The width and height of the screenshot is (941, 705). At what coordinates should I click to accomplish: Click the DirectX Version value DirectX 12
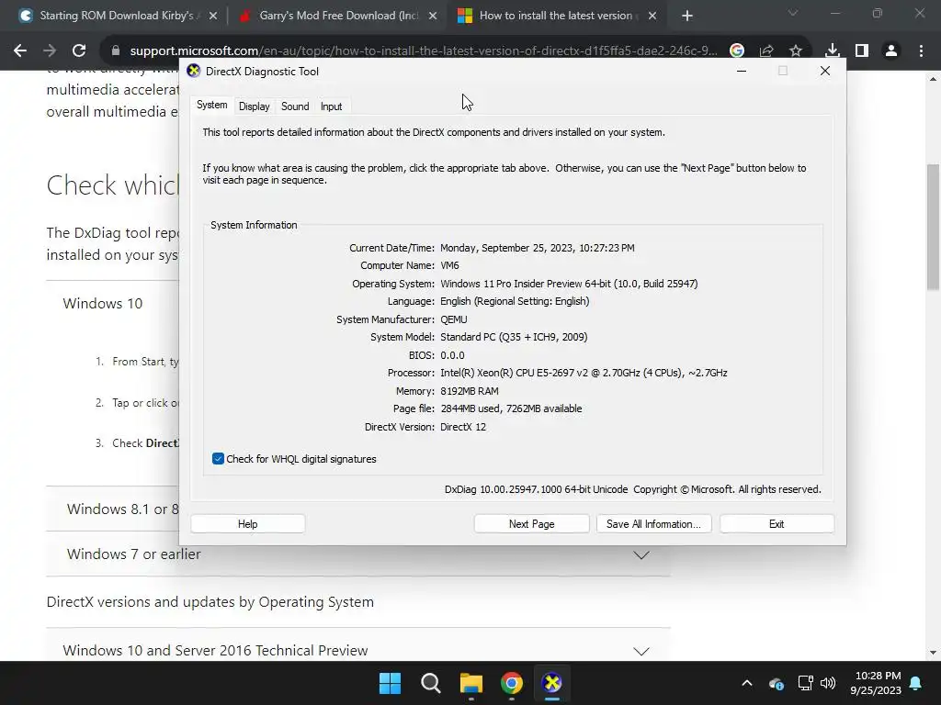coord(463,427)
